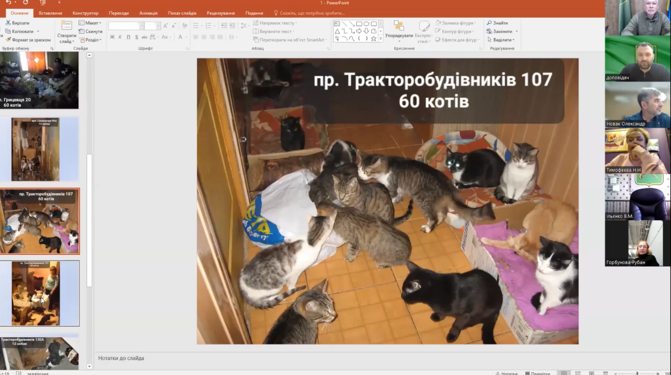Click the Reset (Скинути) slide button
The width and height of the screenshot is (671, 375).
pyautogui.click(x=91, y=32)
